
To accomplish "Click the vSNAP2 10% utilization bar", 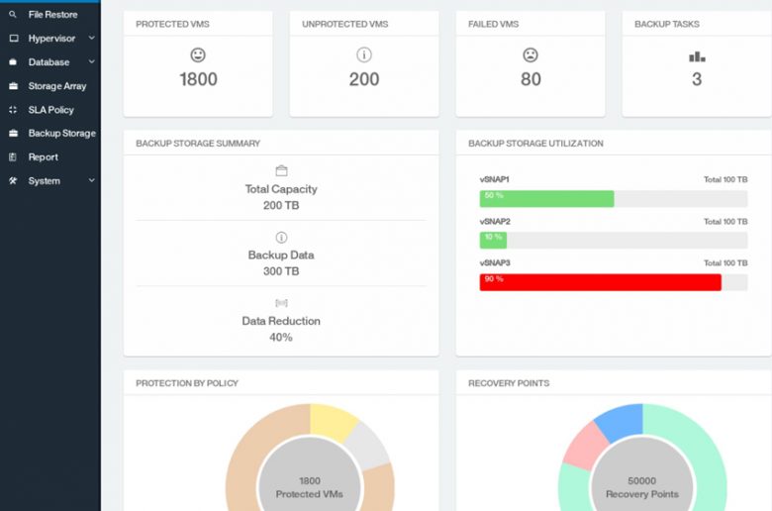I will (x=493, y=240).
